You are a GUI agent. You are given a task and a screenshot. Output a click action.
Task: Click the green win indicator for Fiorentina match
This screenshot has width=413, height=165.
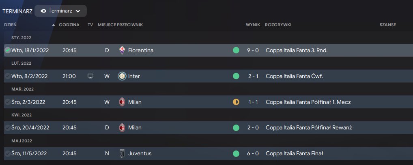tap(236, 50)
